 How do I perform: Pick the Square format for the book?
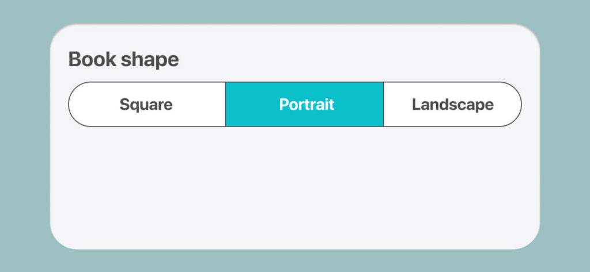[146, 105]
